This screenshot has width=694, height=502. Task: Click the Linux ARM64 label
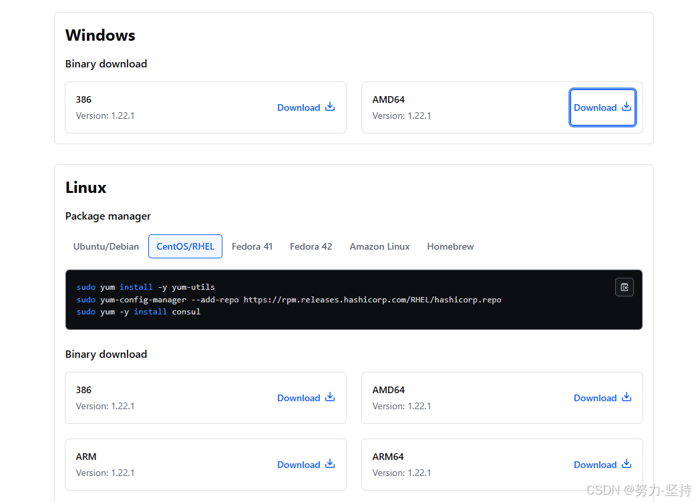(387, 457)
